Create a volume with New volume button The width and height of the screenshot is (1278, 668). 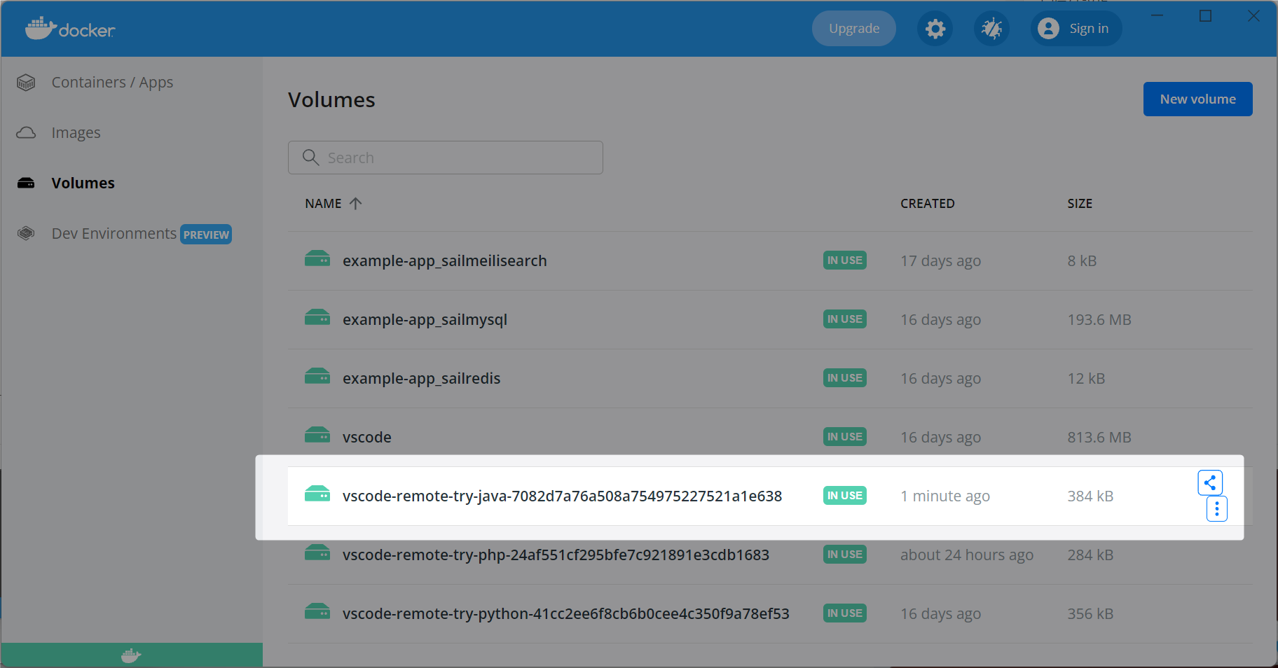1197,99
